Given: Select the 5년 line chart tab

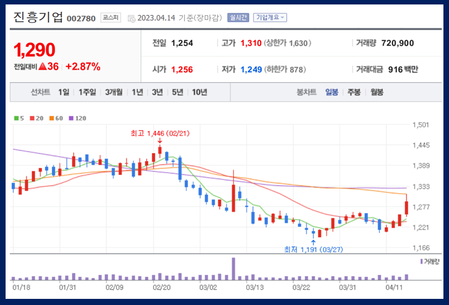Looking at the screenshot, I should pyautogui.click(x=177, y=92).
